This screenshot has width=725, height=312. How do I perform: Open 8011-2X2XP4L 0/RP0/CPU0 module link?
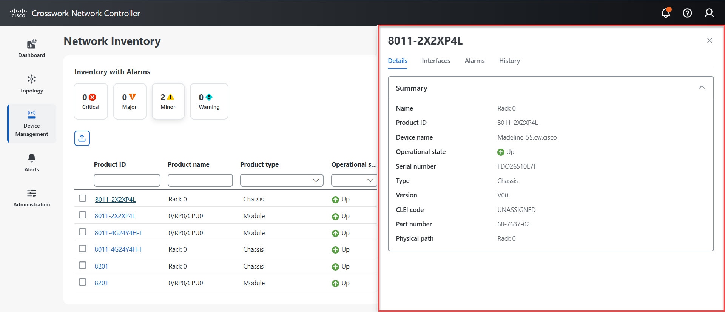pyautogui.click(x=115, y=216)
